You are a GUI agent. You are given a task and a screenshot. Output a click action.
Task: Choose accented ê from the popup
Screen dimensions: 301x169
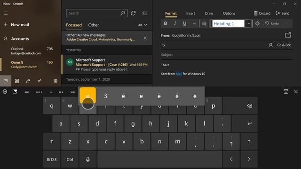[177, 96]
